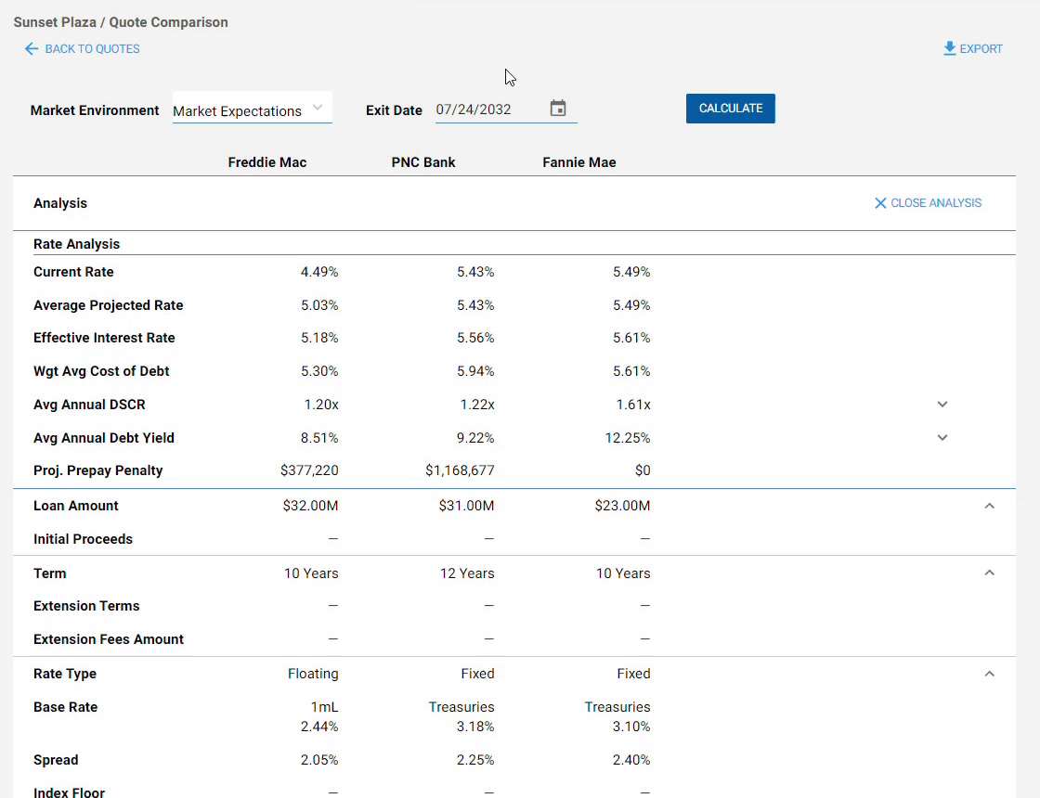Click the Term row label

tap(50, 573)
